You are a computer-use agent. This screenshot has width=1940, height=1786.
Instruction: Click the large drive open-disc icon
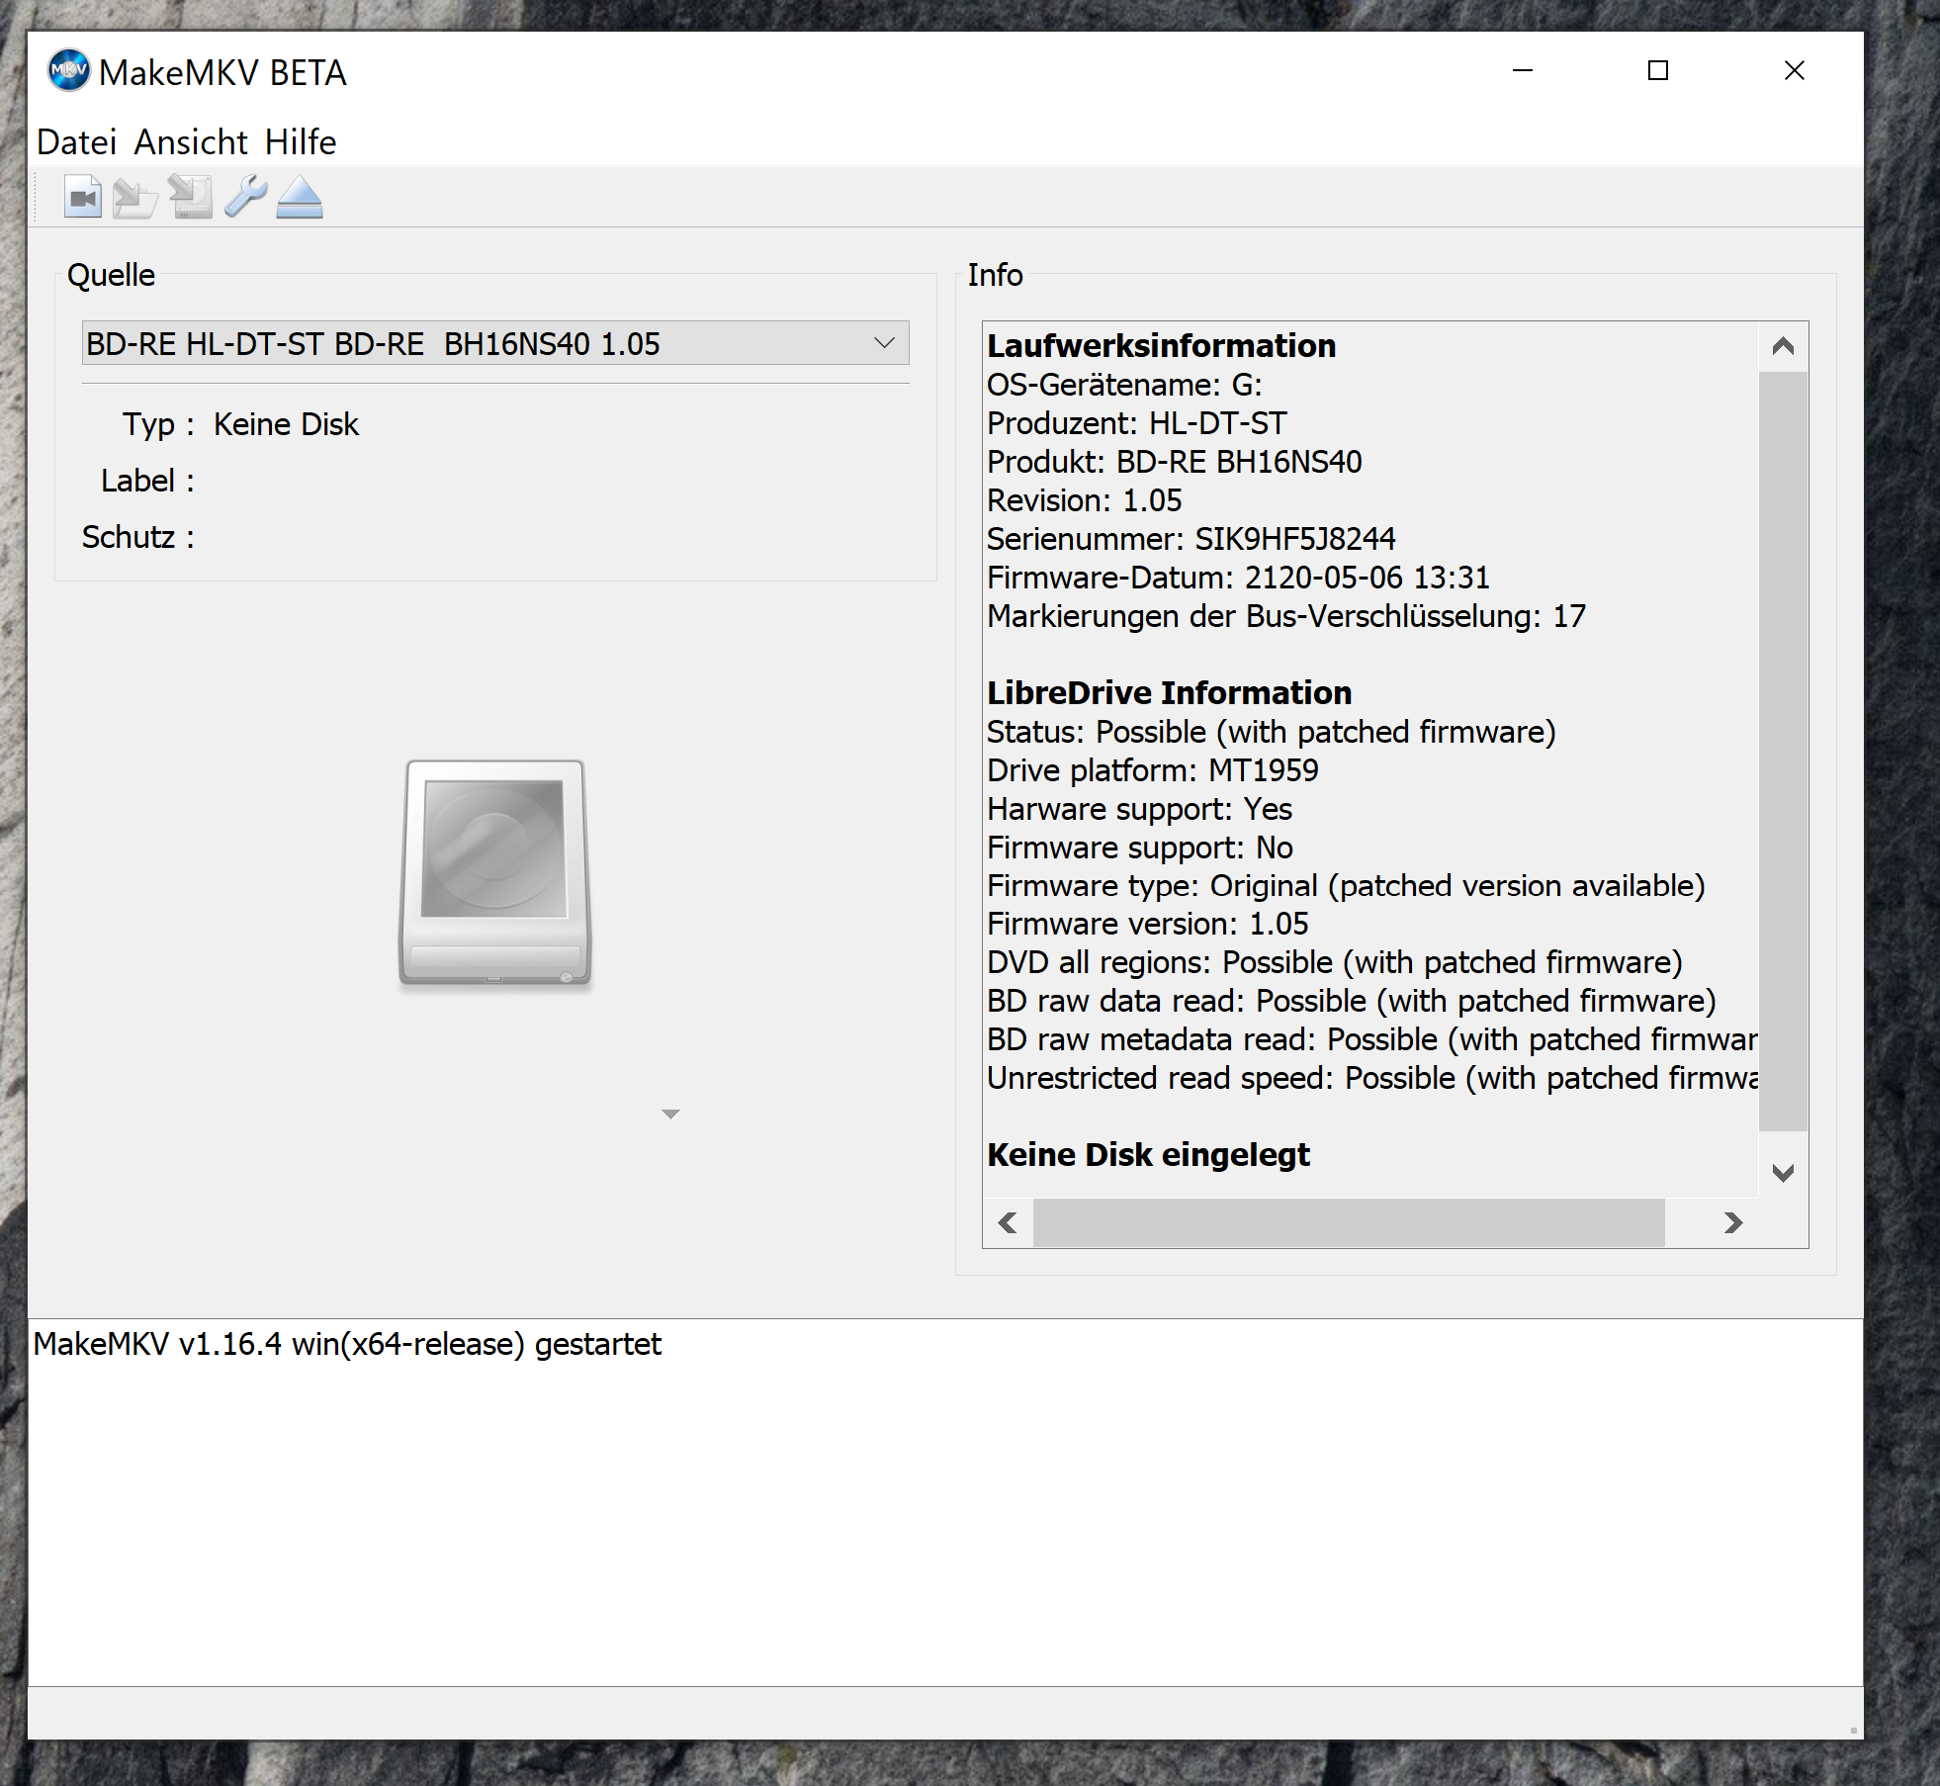494,873
